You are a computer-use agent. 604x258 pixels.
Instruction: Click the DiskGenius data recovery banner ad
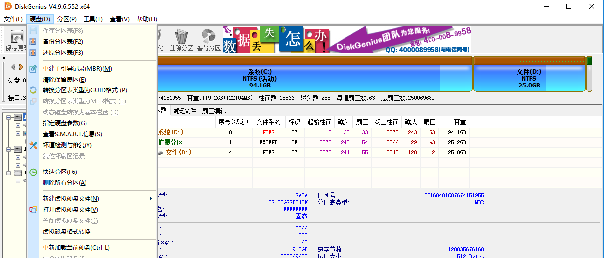346,40
